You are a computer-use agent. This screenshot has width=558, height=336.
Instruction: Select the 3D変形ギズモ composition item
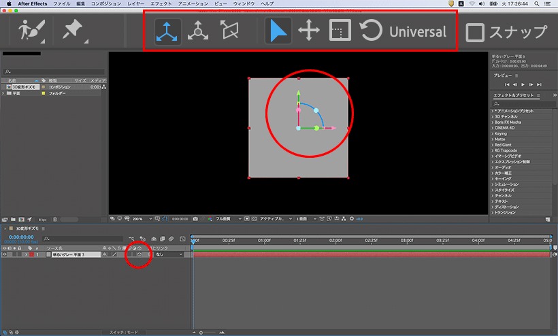[24, 87]
